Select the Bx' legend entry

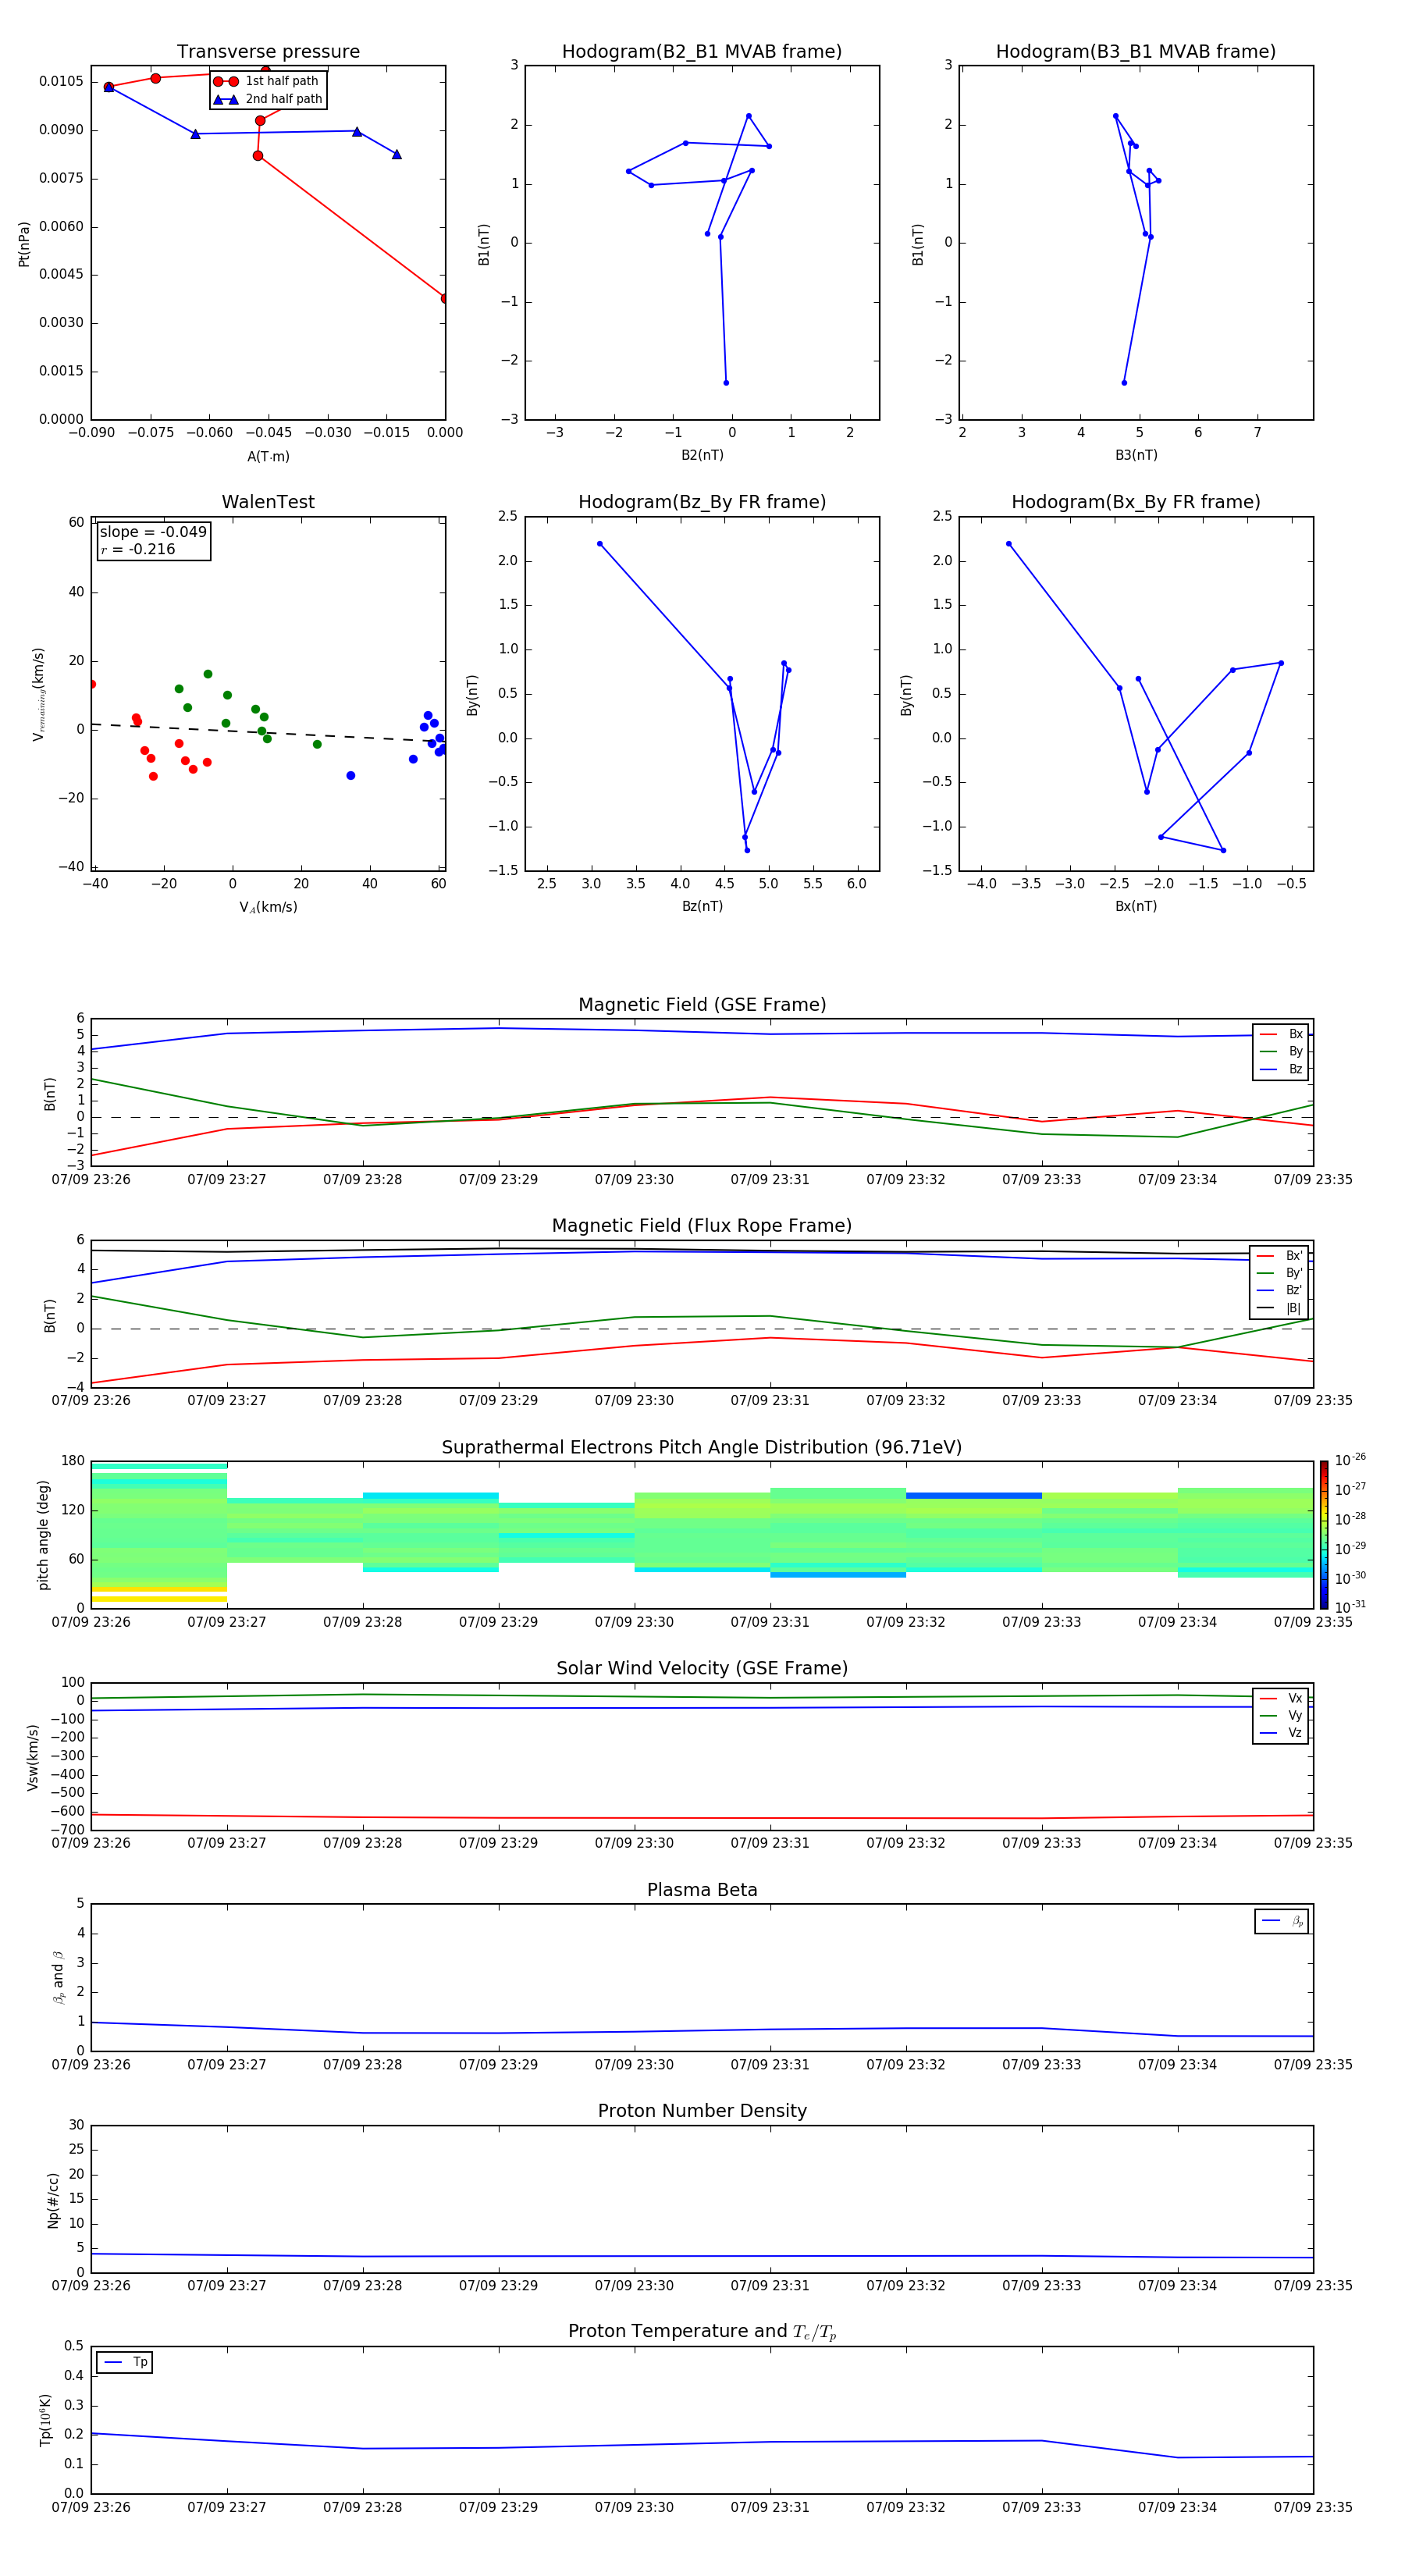[x=1280, y=1256]
